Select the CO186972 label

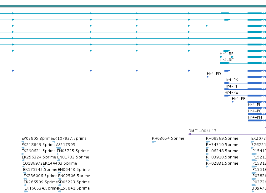coord(33,163)
